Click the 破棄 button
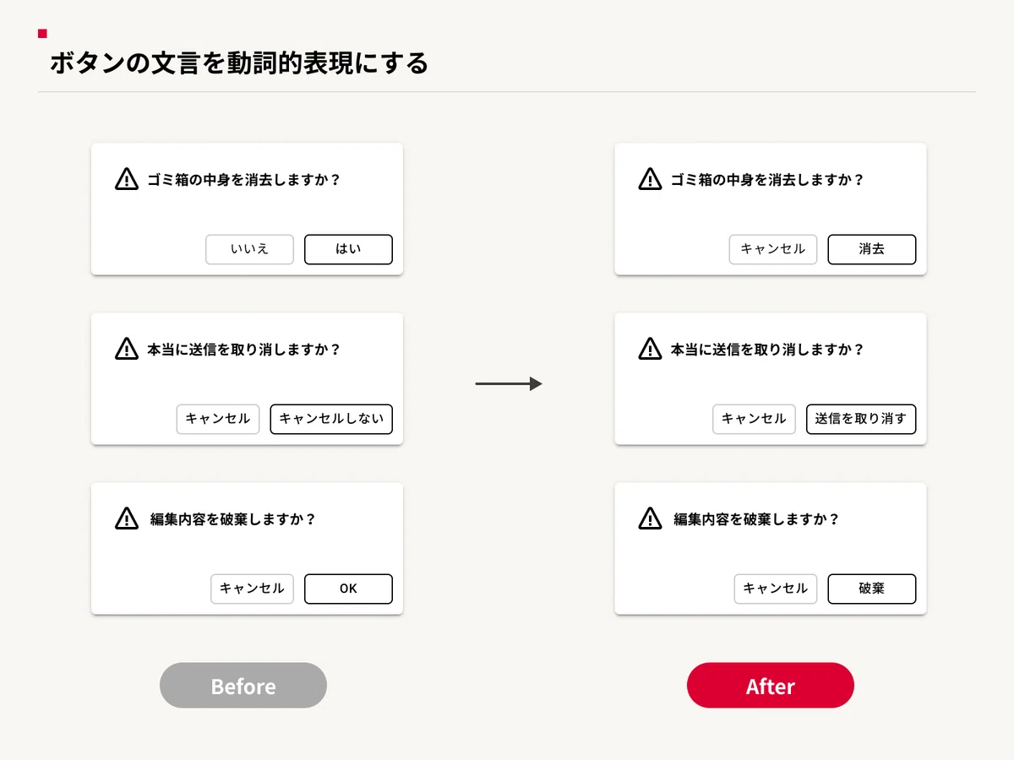Image resolution: width=1014 pixels, height=760 pixels. 872,589
